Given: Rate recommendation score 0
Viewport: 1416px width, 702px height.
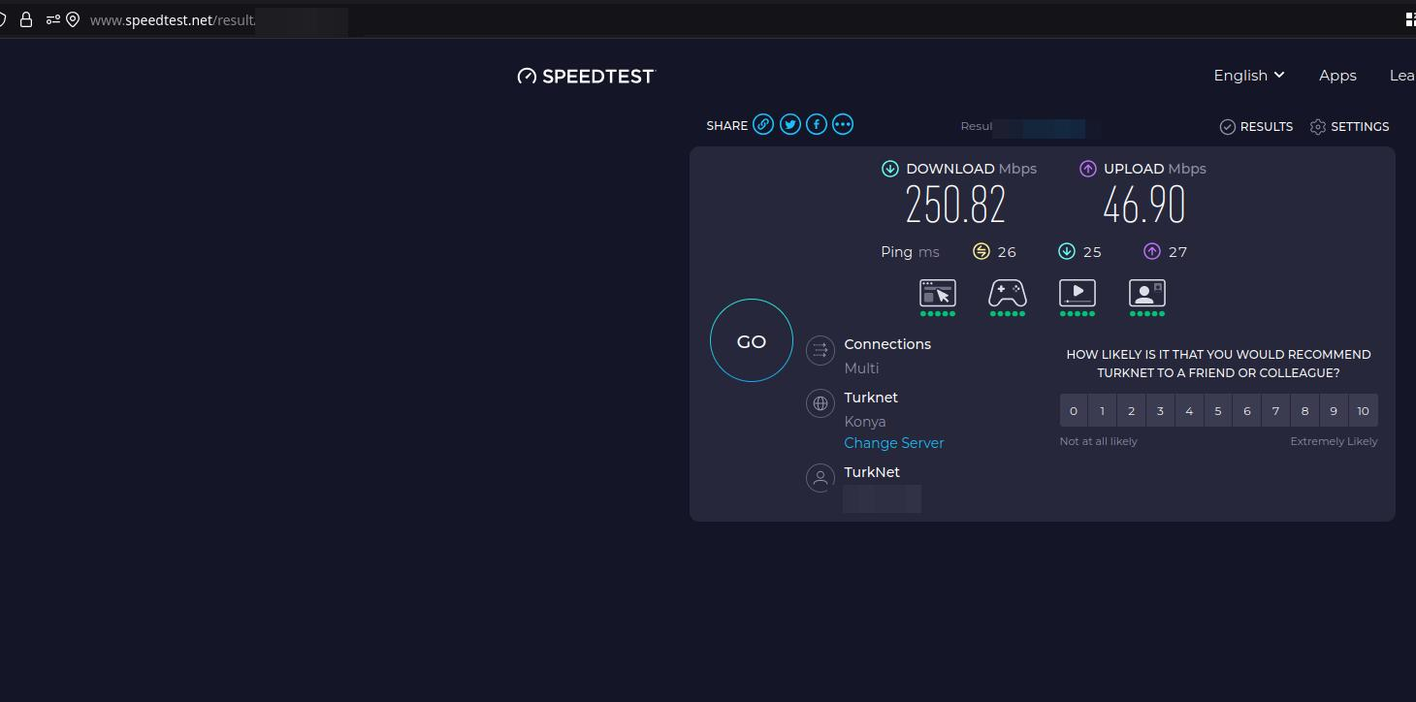Looking at the screenshot, I should [1074, 411].
